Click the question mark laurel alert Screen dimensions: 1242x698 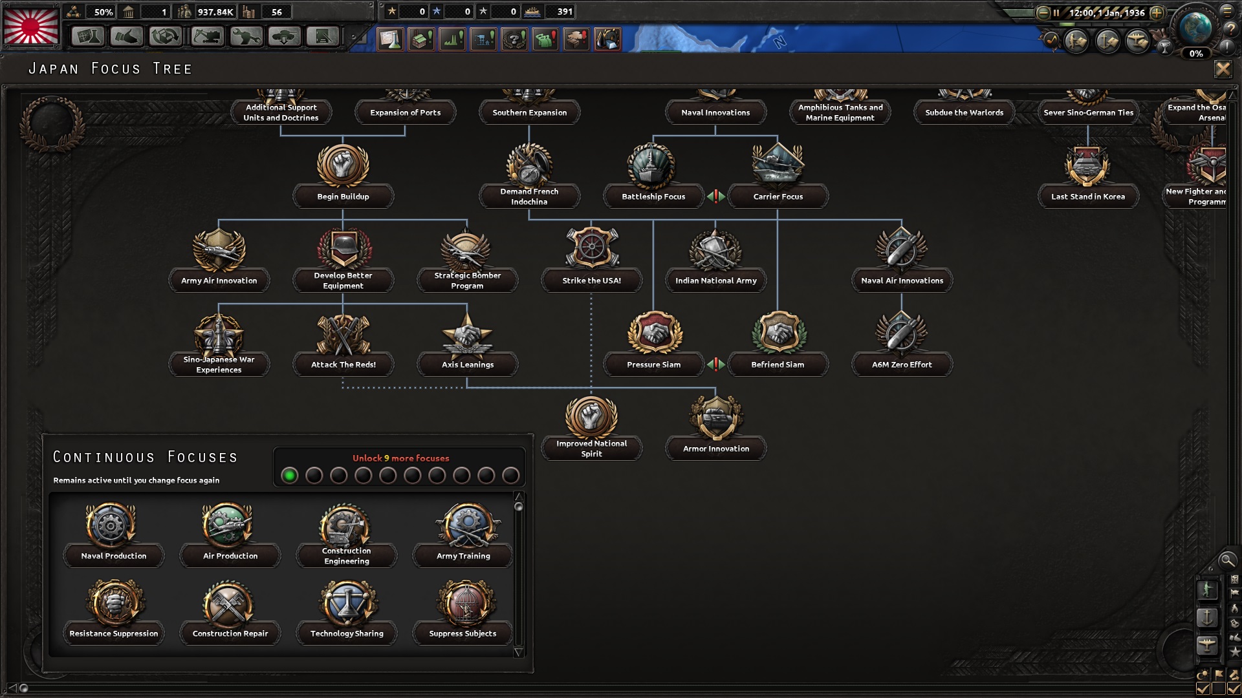click(514, 39)
